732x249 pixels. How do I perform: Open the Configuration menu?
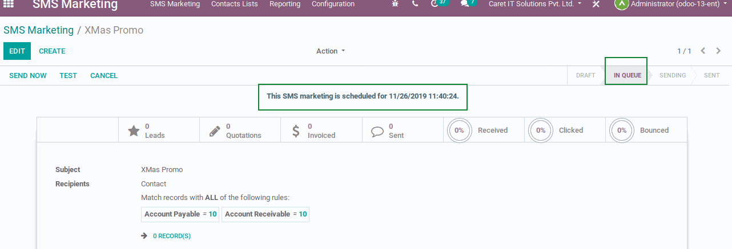pos(333,4)
